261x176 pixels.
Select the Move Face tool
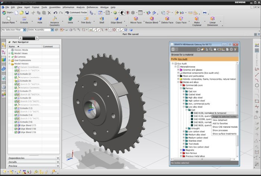[x=136, y=20]
